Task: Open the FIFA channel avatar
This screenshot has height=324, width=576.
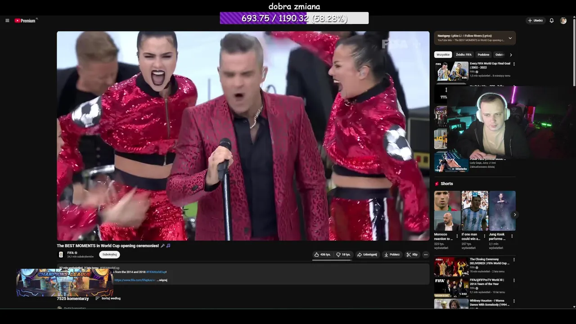Action: click(61, 255)
